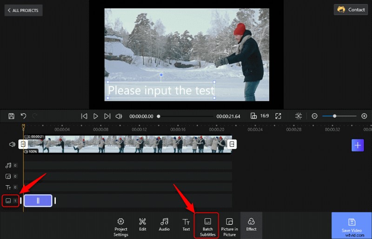
Task: Click the save project disk icon
Action: pyautogui.click(x=11, y=116)
